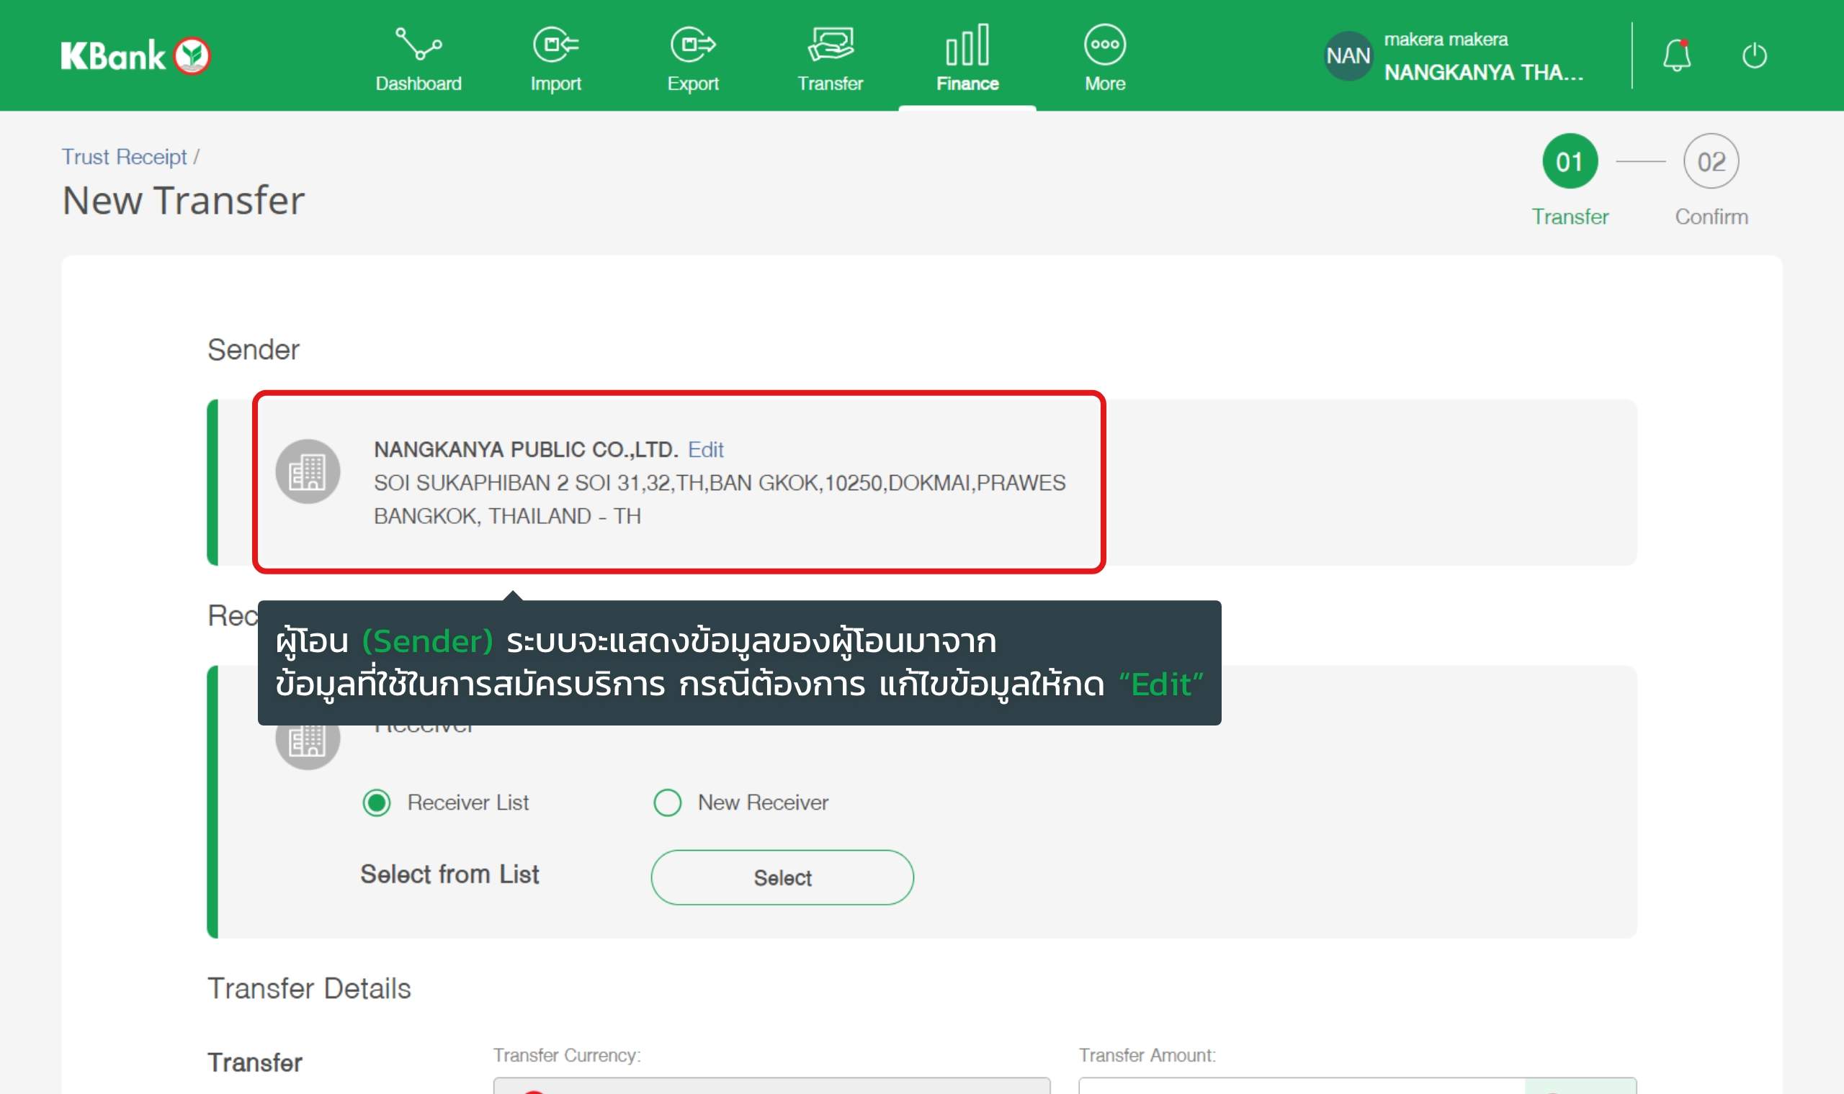Click the Trust Receipt breadcrumb link
The image size is (1844, 1094).
124,157
